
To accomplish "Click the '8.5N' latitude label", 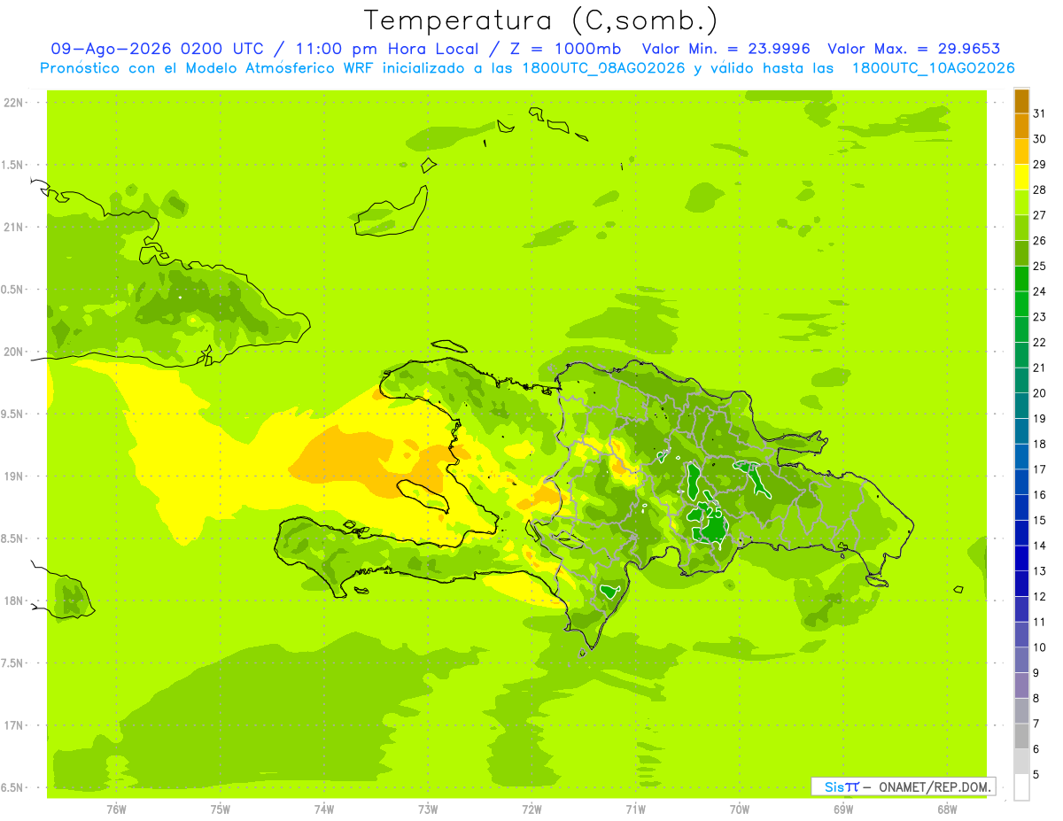I will [x=13, y=538].
